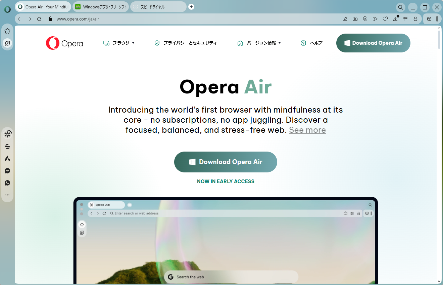Click the Download Opera Air button
Screen dimensions: 443x285
tap(226, 162)
